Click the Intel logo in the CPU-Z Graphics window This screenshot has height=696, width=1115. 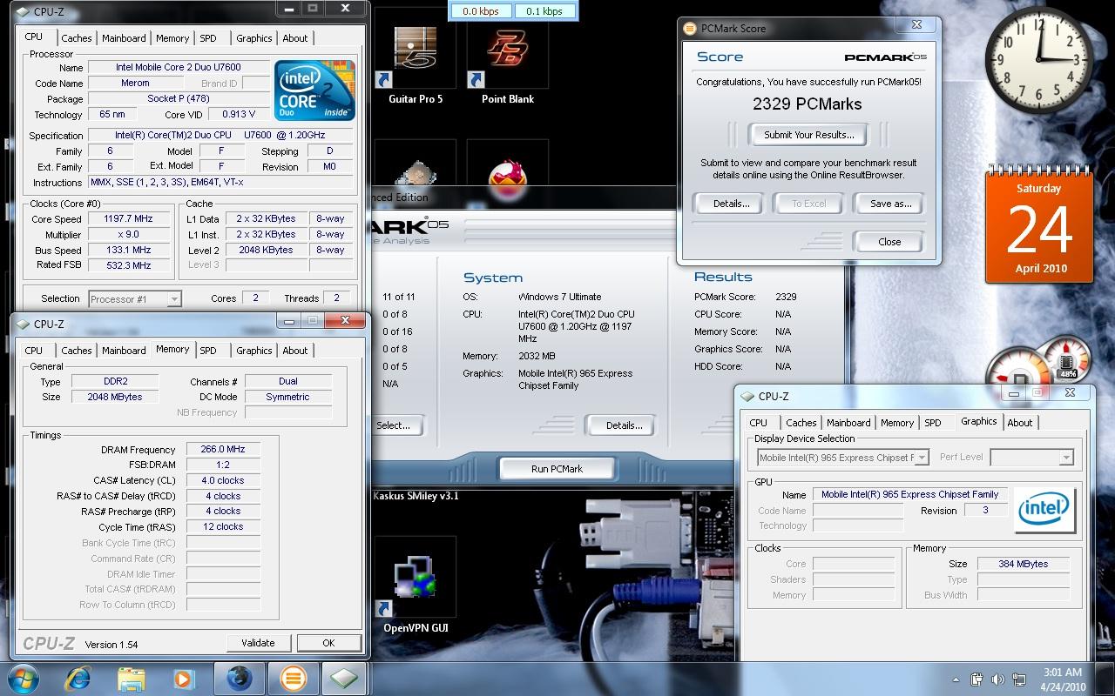click(1045, 510)
